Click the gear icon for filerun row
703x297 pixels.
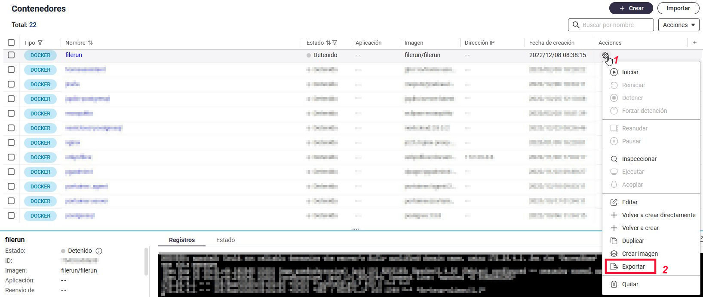click(x=605, y=55)
